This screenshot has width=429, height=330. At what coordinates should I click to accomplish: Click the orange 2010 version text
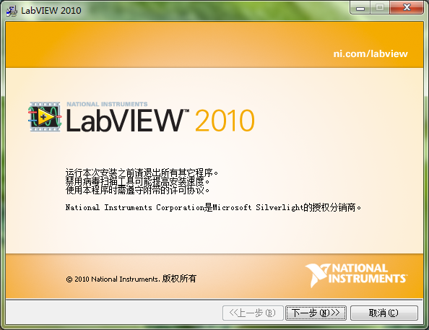225,121
